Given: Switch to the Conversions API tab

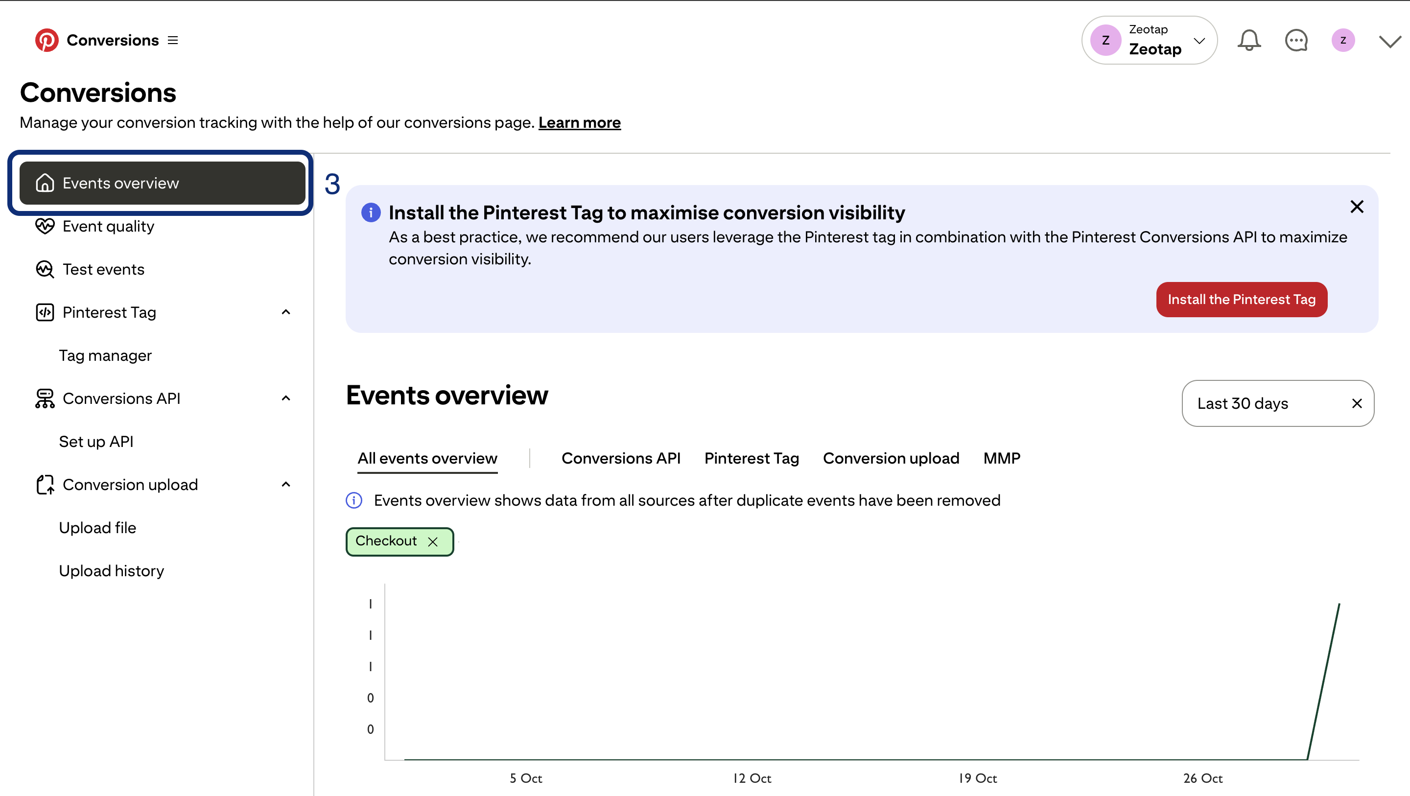Looking at the screenshot, I should pyautogui.click(x=621, y=458).
